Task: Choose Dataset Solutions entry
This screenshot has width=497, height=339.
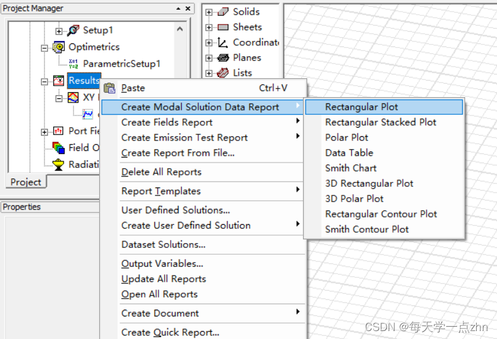Action: click(x=203, y=244)
